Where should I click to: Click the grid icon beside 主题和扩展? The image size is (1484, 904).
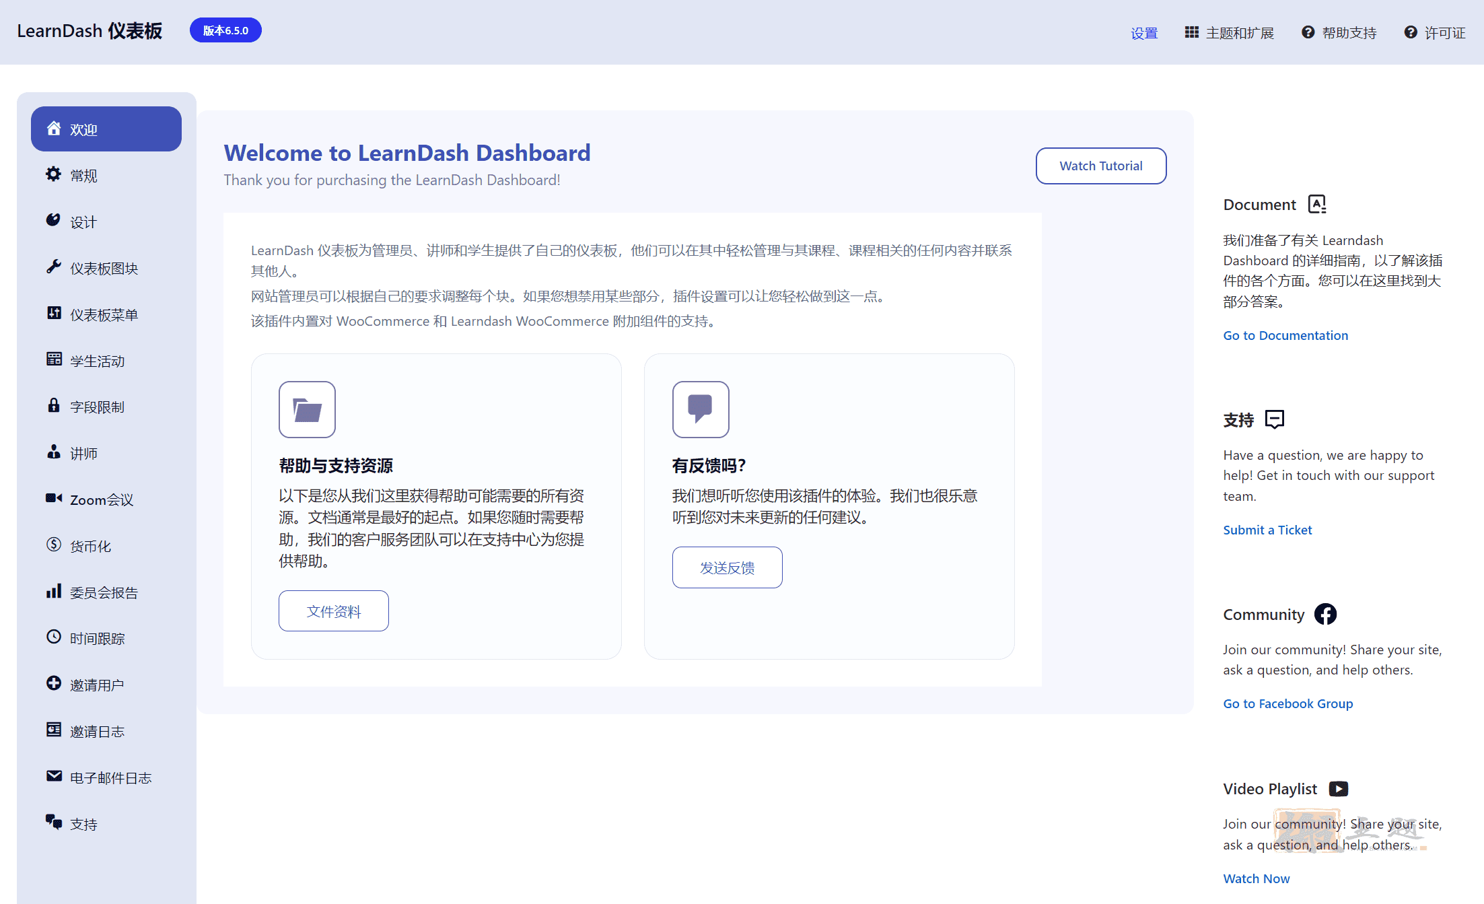[1191, 32]
